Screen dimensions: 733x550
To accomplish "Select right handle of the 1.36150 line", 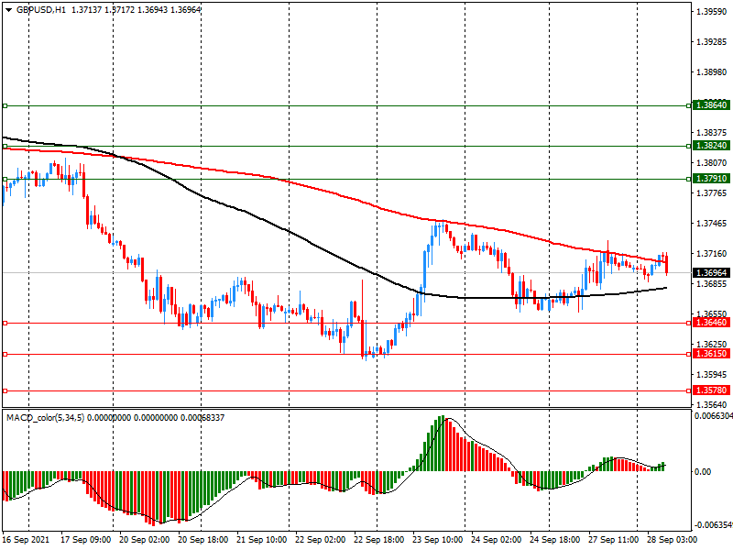I will pos(689,355).
